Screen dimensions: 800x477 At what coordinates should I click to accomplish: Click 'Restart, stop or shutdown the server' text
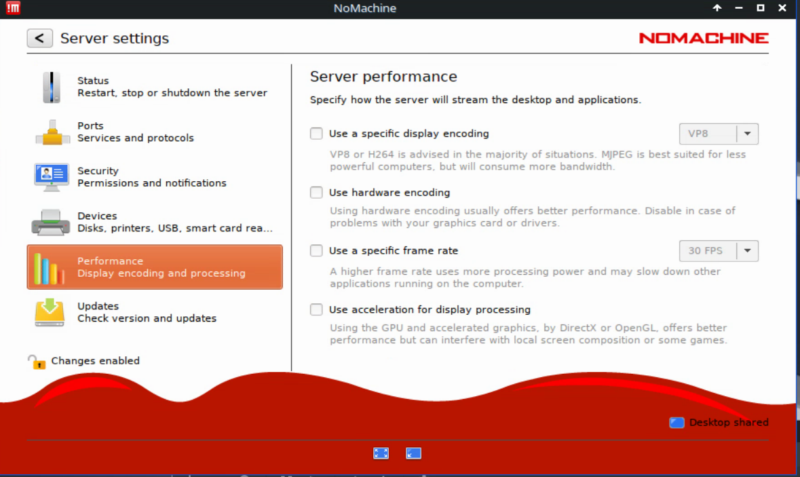pos(172,93)
